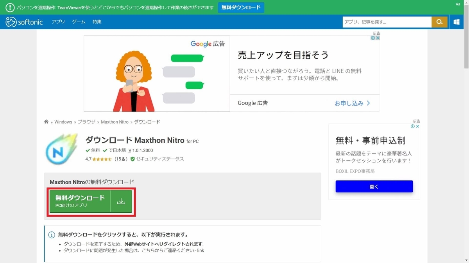The height and width of the screenshot is (263, 469).
Task: Click the (15) user reviews count
Action: pyautogui.click(x=121, y=159)
